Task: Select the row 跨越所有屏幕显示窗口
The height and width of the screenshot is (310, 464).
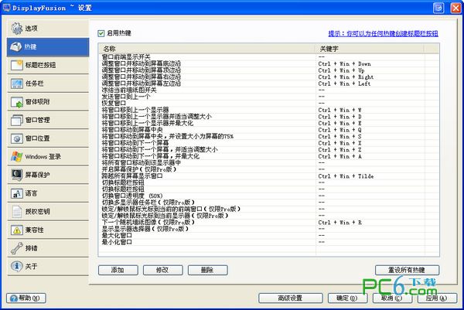Action: (x=268, y=176)
